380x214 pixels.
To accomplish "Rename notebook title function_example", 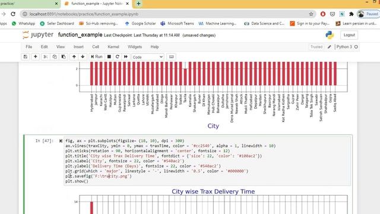I will click(x=80, y=35).
